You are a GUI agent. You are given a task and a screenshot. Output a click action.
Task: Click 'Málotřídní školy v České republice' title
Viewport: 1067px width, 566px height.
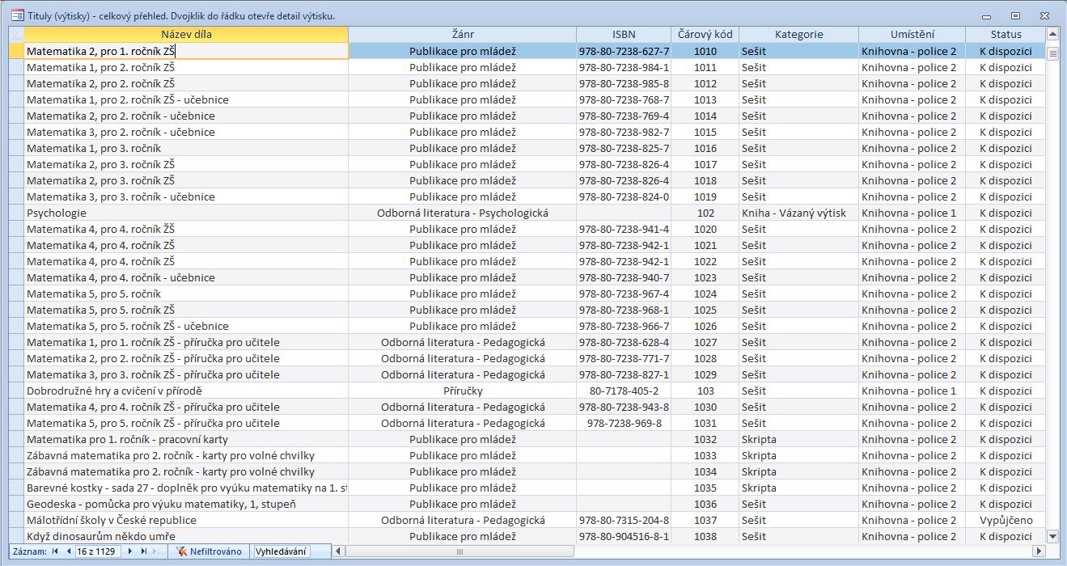coord(186,520)
